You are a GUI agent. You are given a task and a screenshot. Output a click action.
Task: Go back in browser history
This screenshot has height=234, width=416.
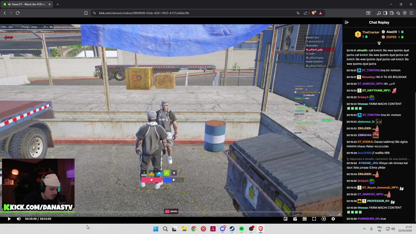point(5,13)
